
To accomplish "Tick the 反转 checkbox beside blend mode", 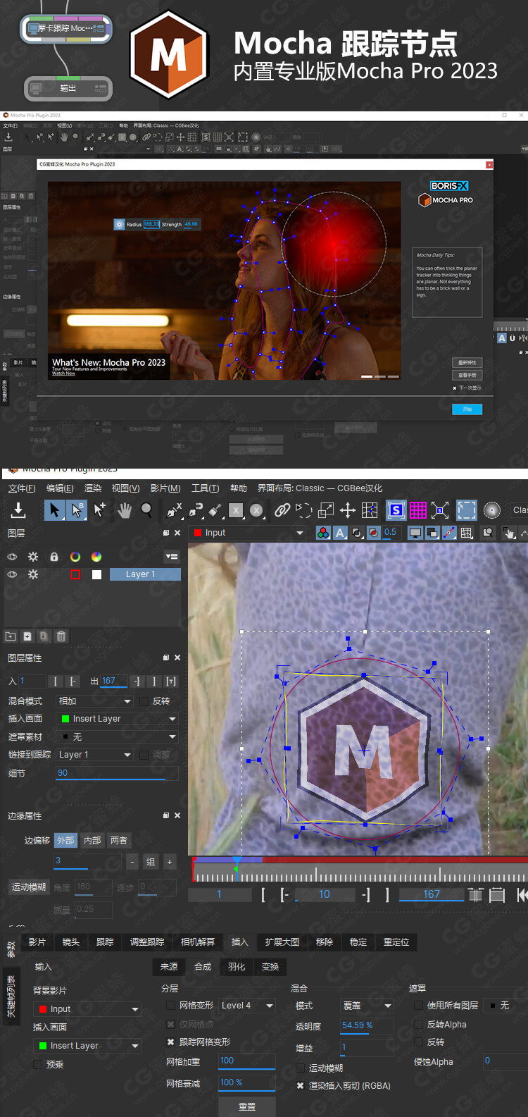I will click(x=144, y=701).
